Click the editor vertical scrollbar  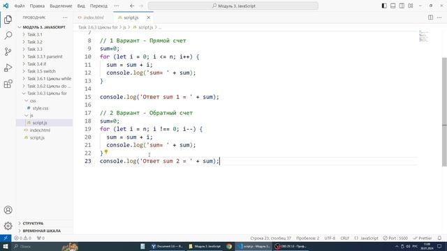point(444,112)
